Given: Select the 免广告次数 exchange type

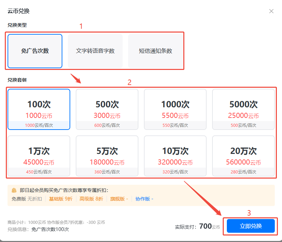Looking at the screenshot, I should point(35,51).
